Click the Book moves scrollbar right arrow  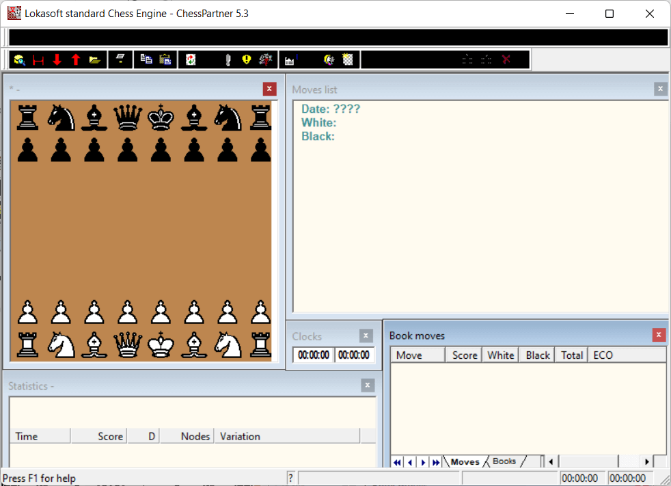click(x=647, y=461)
